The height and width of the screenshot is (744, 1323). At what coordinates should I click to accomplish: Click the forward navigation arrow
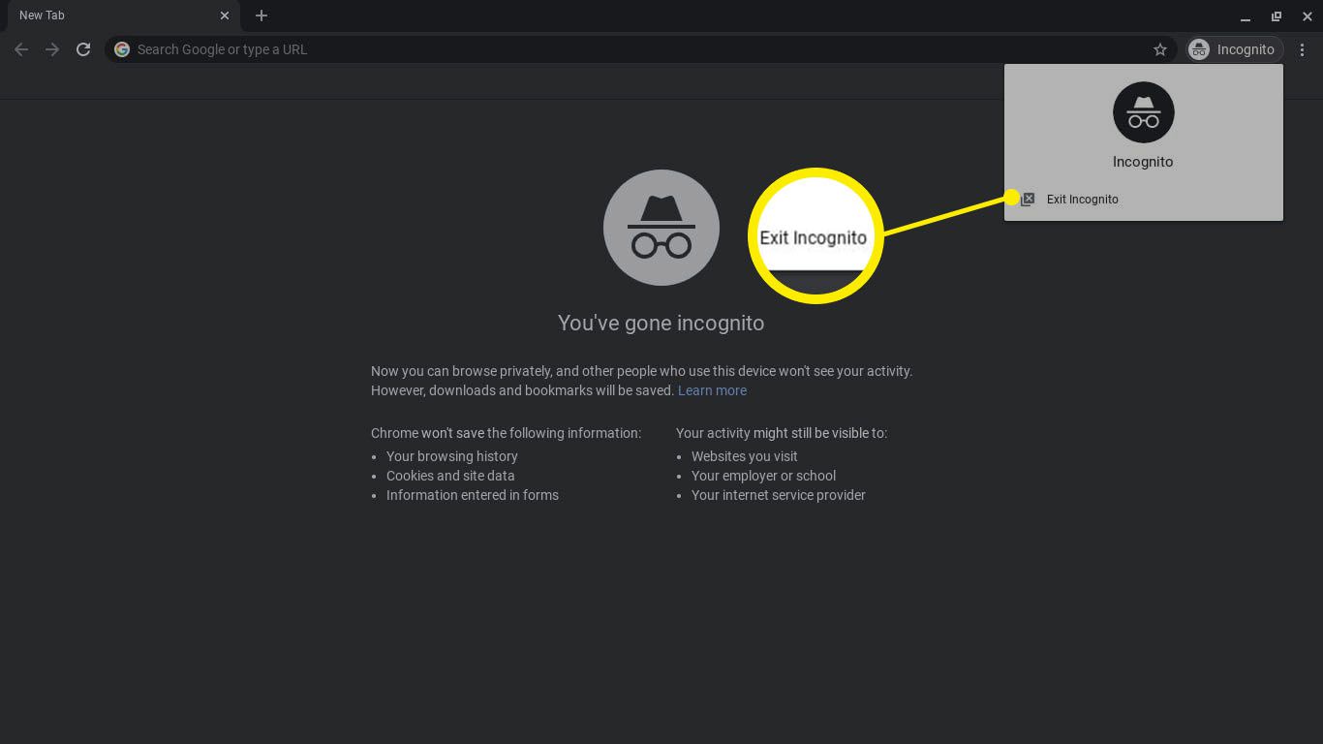(52, 49)
